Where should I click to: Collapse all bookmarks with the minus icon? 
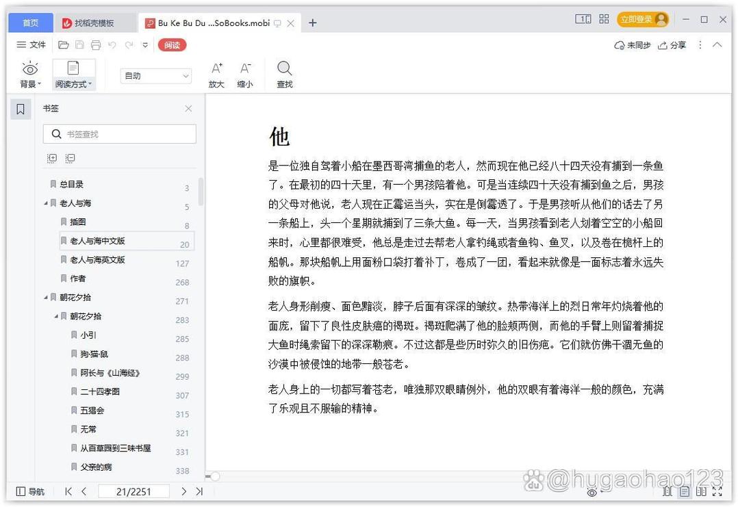[71, 158]
